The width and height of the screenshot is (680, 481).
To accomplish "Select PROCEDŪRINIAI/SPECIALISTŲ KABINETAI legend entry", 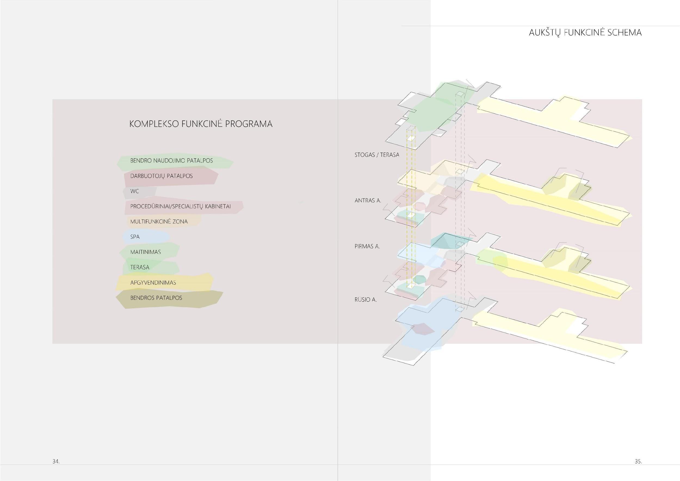I will click(184, 207).
